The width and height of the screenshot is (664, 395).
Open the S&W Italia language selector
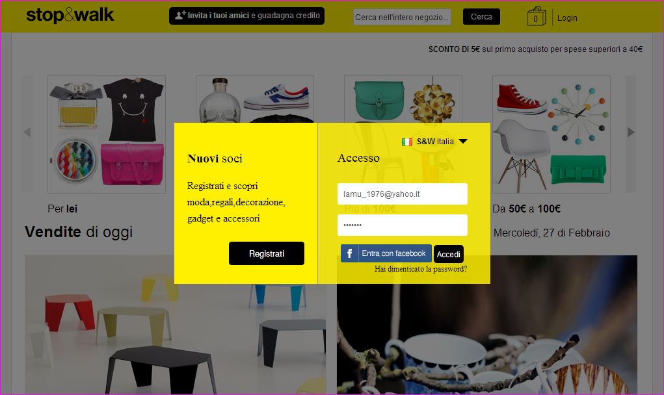[x=434, y=142]
